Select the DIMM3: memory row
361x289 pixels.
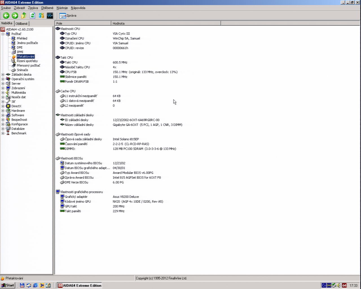coord(138,149)
